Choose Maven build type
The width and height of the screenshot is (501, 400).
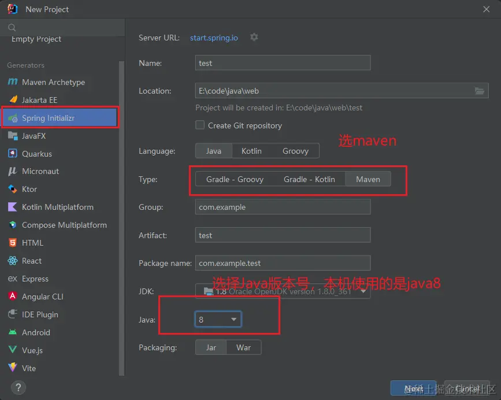coord(368,179)
